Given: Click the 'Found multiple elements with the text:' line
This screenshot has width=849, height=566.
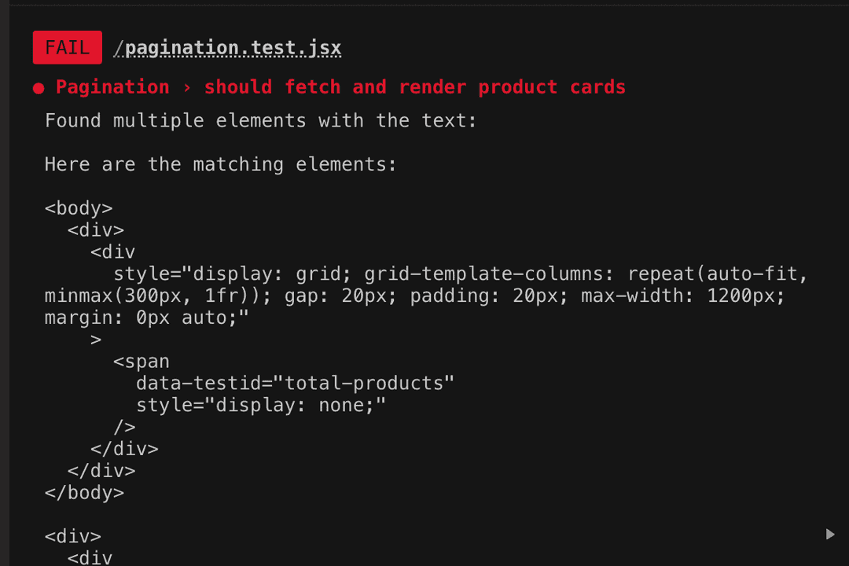Looking at the screenshot, I should [260, 121].
